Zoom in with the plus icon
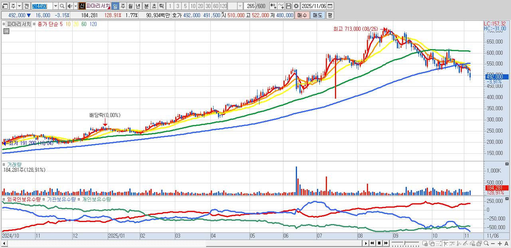 (500, 243)
